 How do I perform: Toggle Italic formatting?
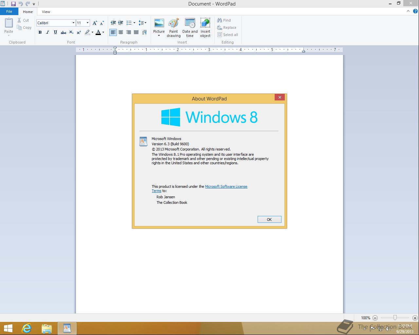(x=47, y=32)
